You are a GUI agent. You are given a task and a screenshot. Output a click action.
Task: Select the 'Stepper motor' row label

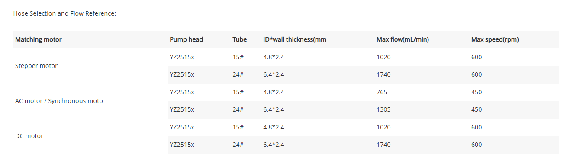[36, 66]
